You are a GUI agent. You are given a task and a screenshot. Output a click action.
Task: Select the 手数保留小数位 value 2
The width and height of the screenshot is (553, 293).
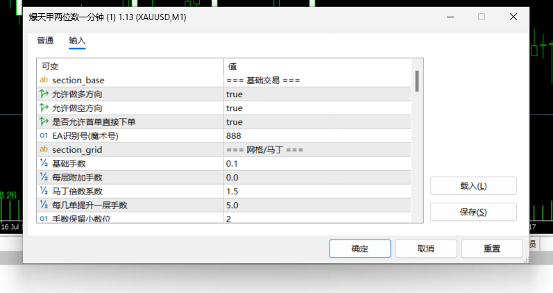(228, 219)
